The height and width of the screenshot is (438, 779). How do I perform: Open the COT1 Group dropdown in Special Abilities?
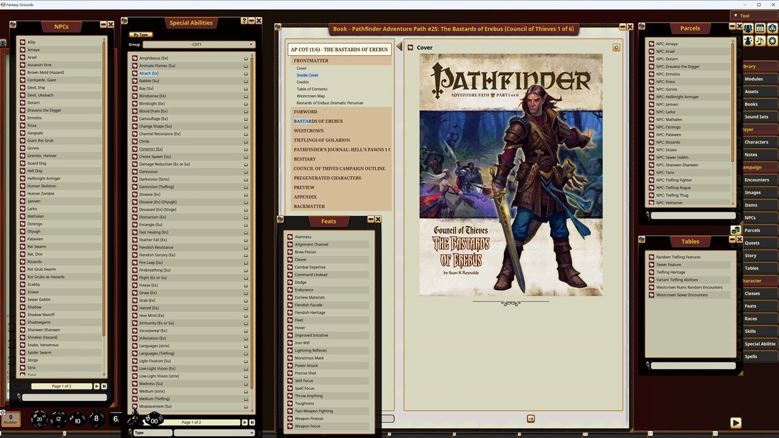199,44
